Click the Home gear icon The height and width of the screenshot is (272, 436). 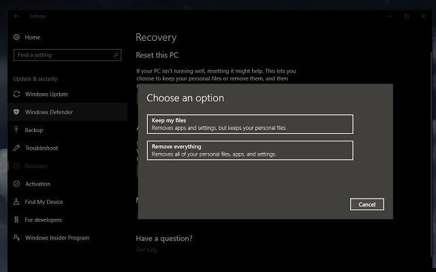click(16, 37)
